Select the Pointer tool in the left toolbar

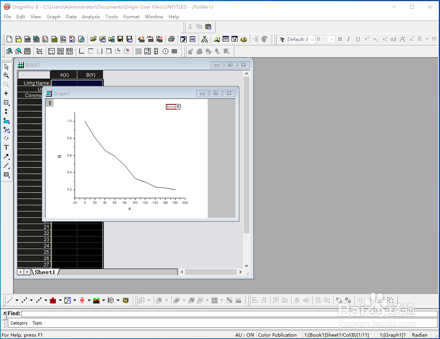[x=6, y=66]
